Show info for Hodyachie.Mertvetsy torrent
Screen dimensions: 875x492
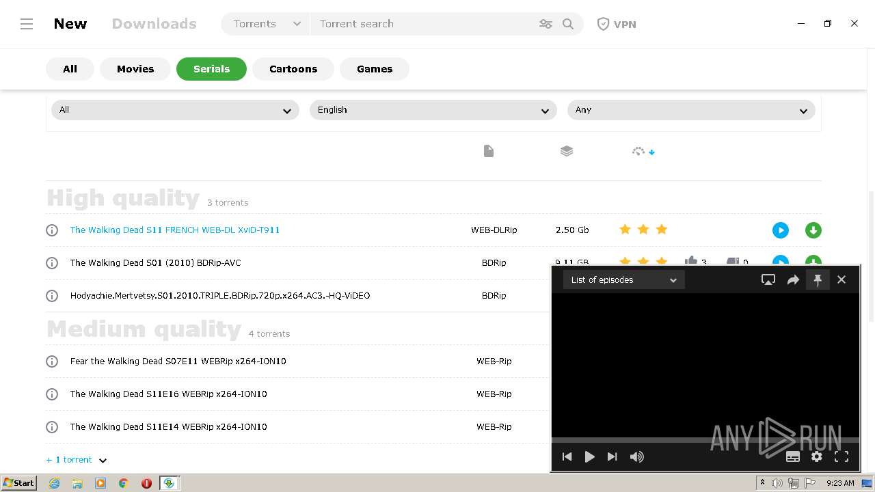pyautogui.click(x=52, y=296)
